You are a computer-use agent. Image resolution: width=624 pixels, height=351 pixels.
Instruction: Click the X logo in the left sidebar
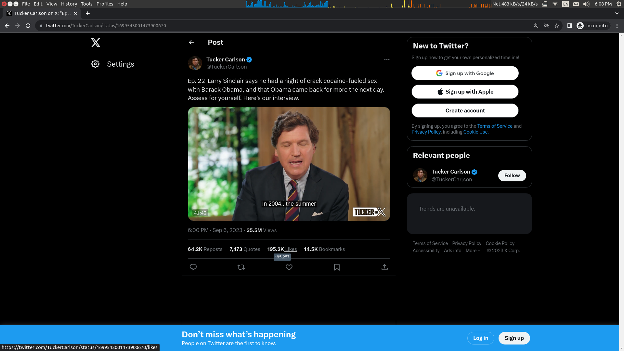click(x=96, y=43)
